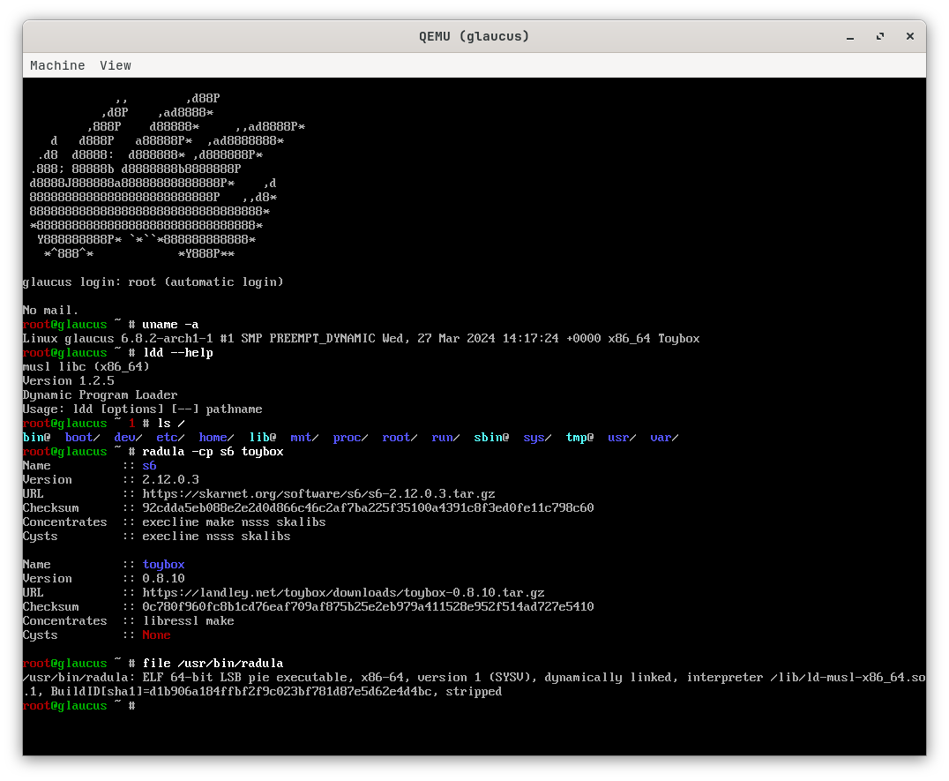Click the s6 version '2.12.0.3'
Viewport: 949px width, 781px height.
click(170, 480)
